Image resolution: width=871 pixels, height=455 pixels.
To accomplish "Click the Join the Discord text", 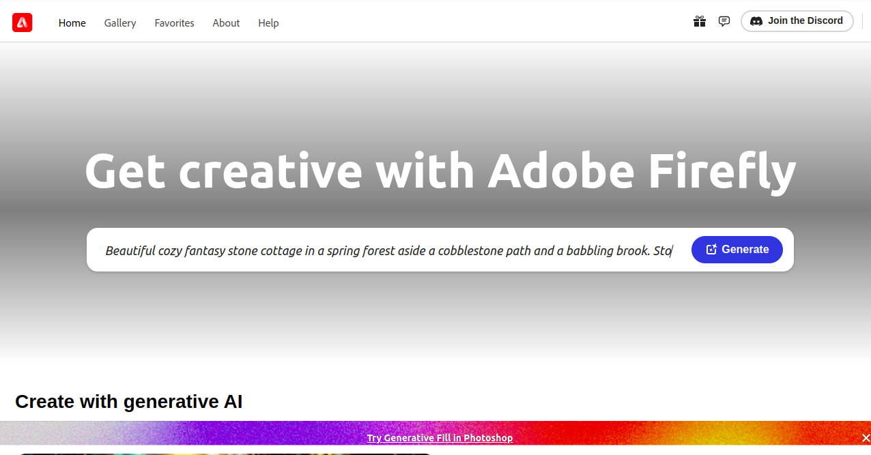I will tap(805, 21).
